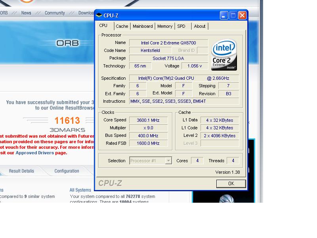Switch to the SPD tab
Screen dimensions: 317x238
[x=181, y=26]
